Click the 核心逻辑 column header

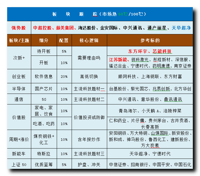pos(89,40)
